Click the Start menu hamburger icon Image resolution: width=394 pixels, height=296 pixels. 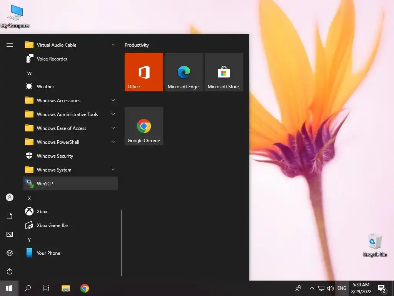tap(10, 45)
